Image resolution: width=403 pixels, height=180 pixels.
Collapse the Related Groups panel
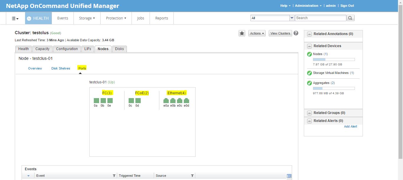click(x=309, y=113)
